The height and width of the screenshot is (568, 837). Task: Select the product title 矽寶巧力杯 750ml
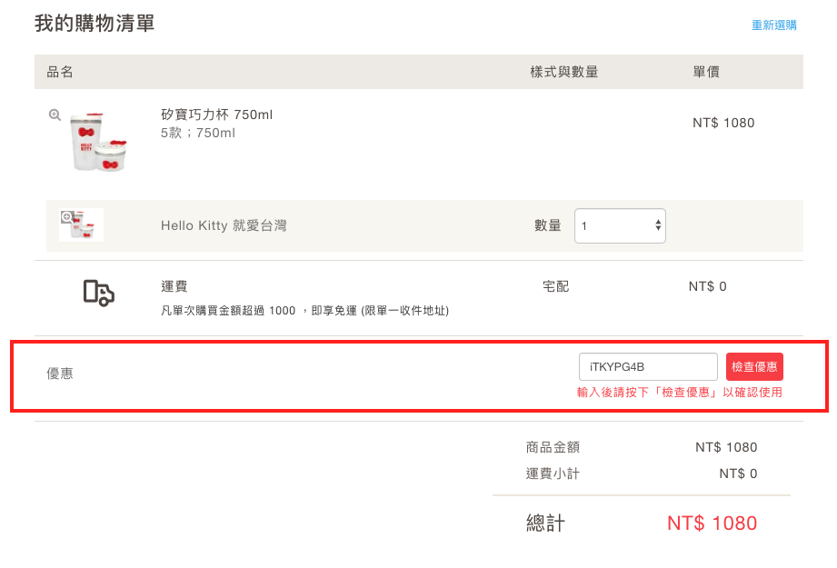[x=216, y=115]
